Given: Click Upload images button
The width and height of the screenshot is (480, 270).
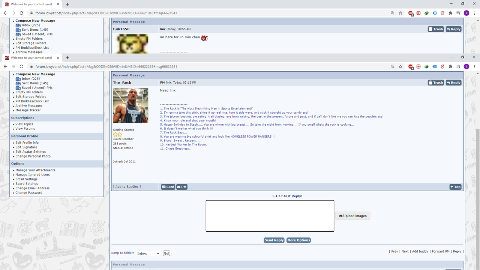Looking at the screenshot, I should coord(353,216).
